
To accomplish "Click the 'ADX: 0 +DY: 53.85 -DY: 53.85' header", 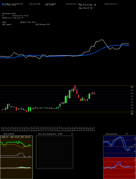I will tap(16, 137).
